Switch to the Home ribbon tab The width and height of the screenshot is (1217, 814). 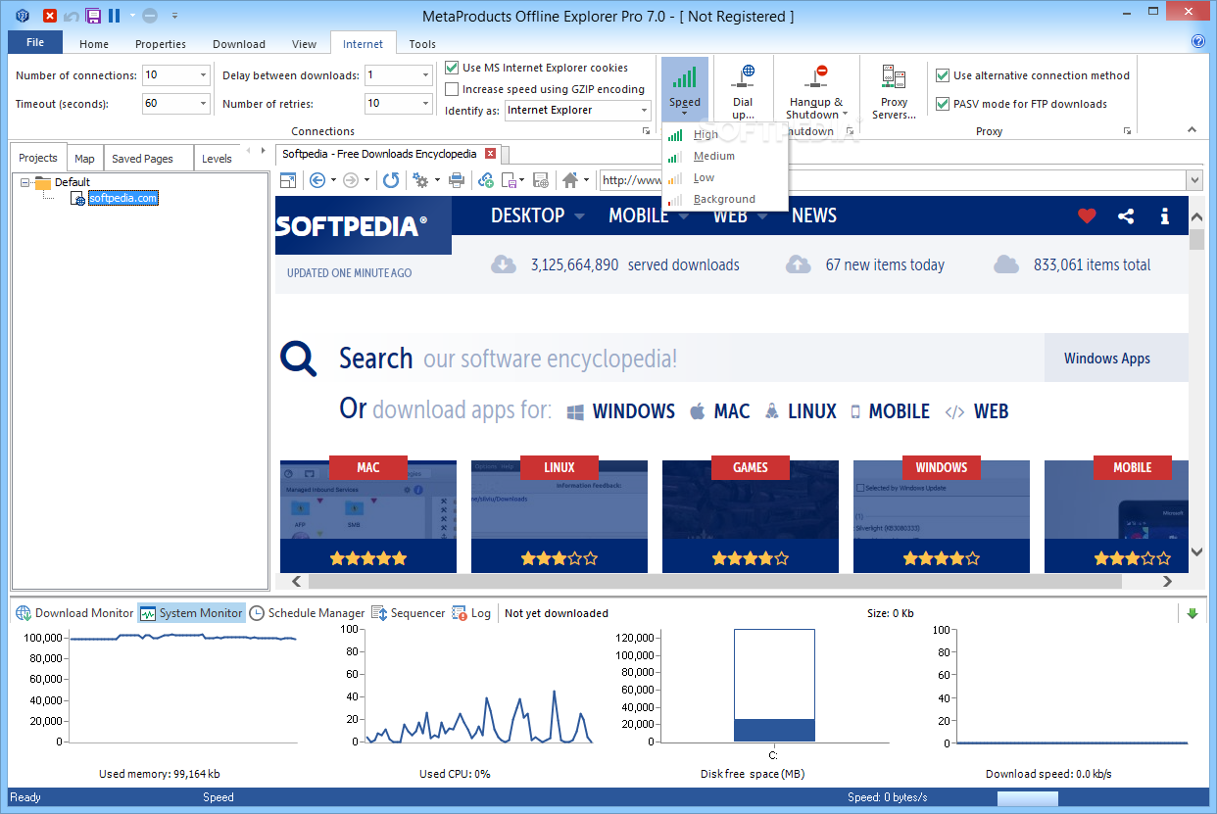(x=94, y=44)
